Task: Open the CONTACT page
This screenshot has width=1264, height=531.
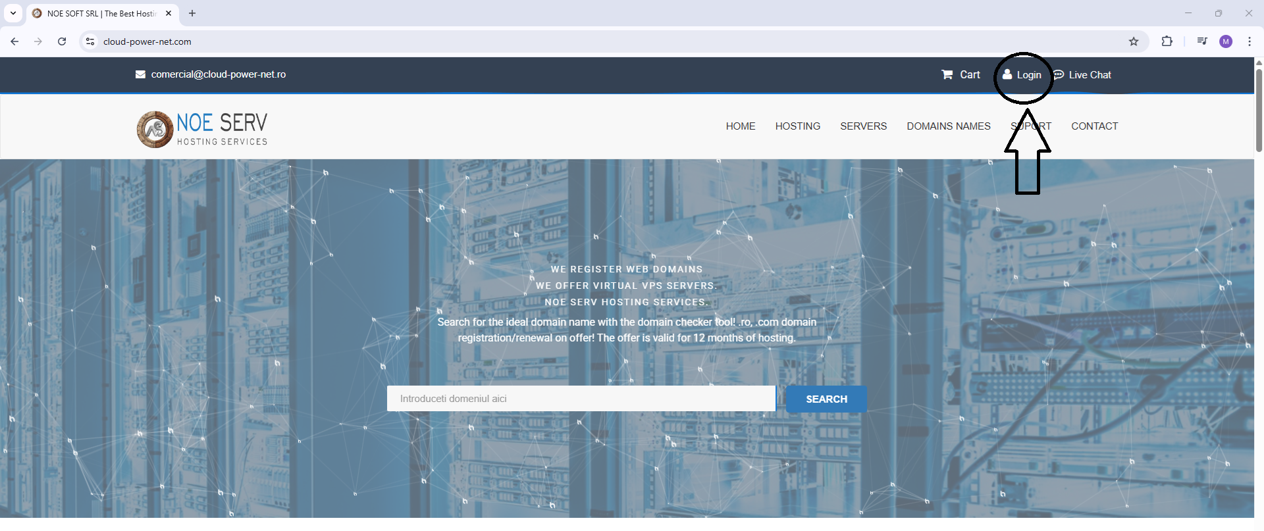Action: (x=1094, y=126)
